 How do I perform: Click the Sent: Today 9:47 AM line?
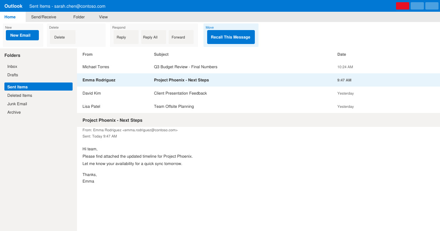point(100,136)
